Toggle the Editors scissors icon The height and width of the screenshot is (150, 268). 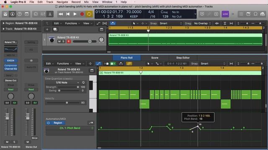[x=50, y=14]
